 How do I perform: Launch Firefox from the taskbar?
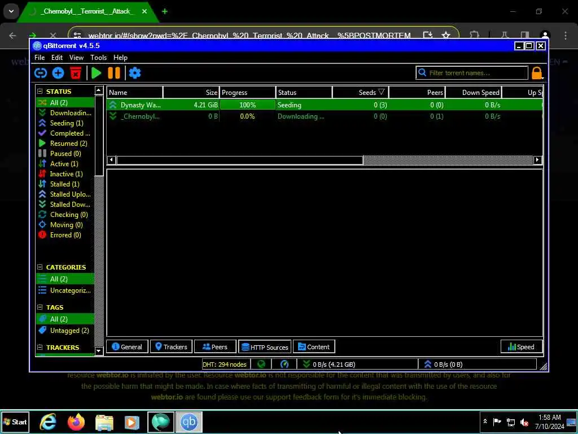point(76,422)
